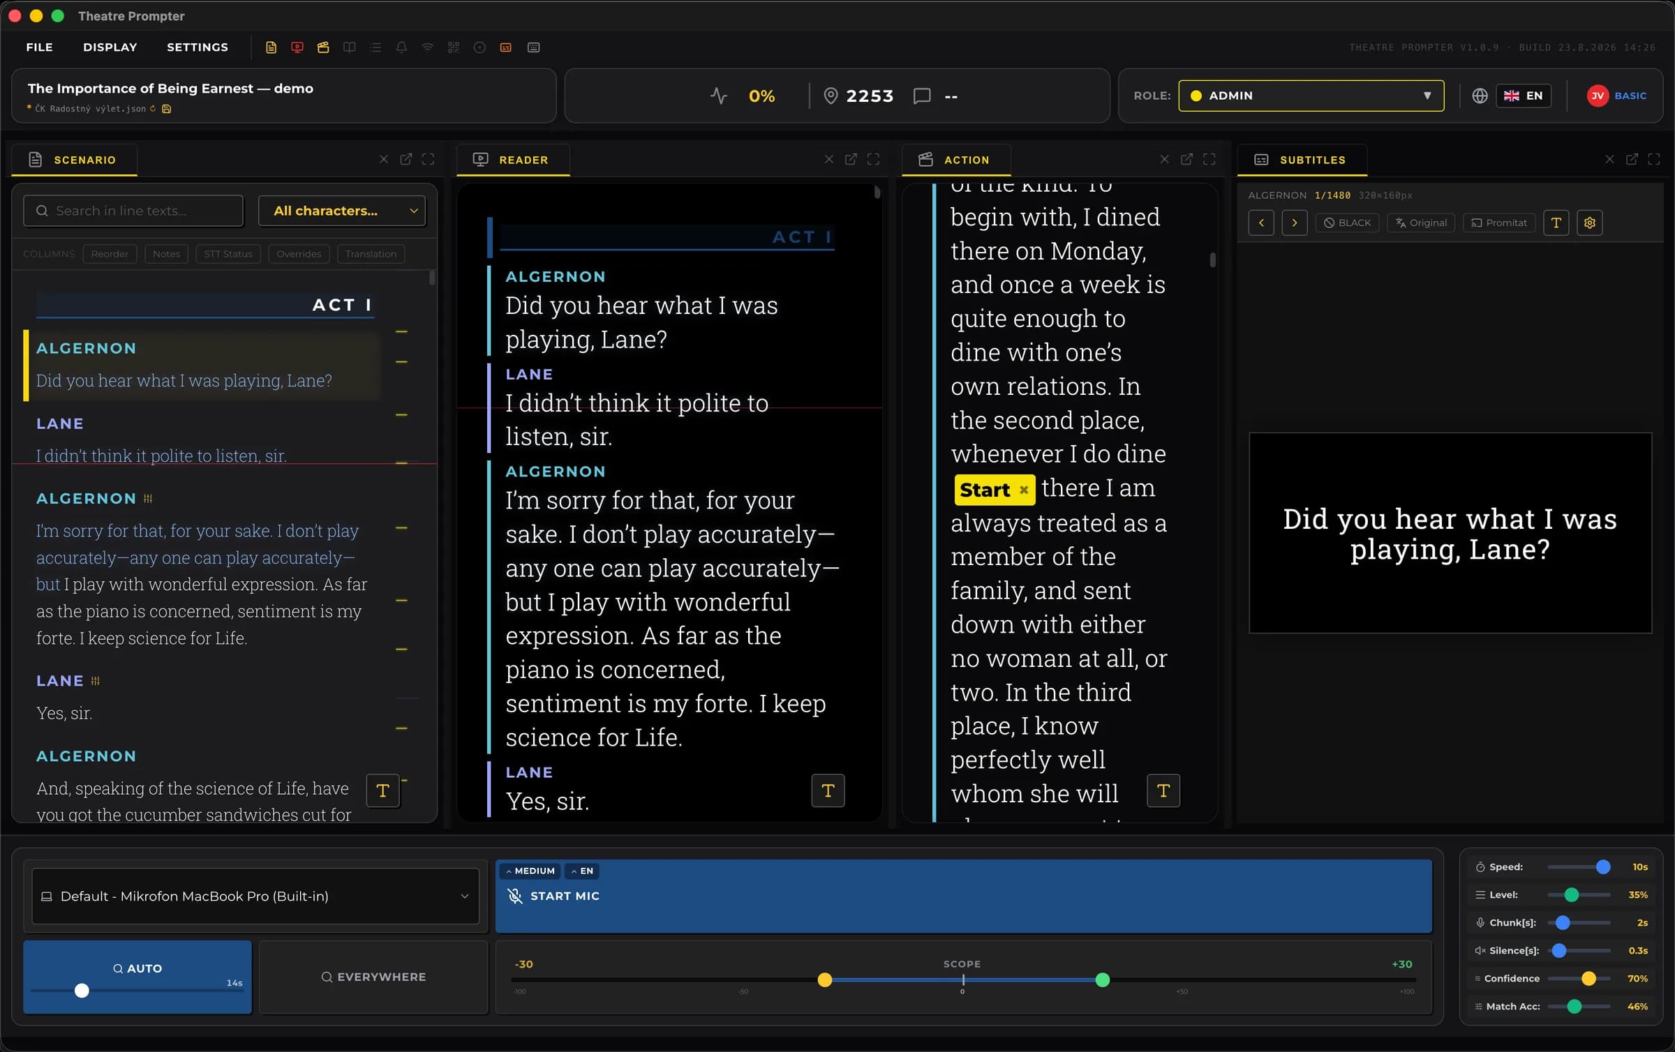Screen dimensions: 1675x1052
Task: Click the activity pulse icon beside 0%
Action: coord(719,96)
